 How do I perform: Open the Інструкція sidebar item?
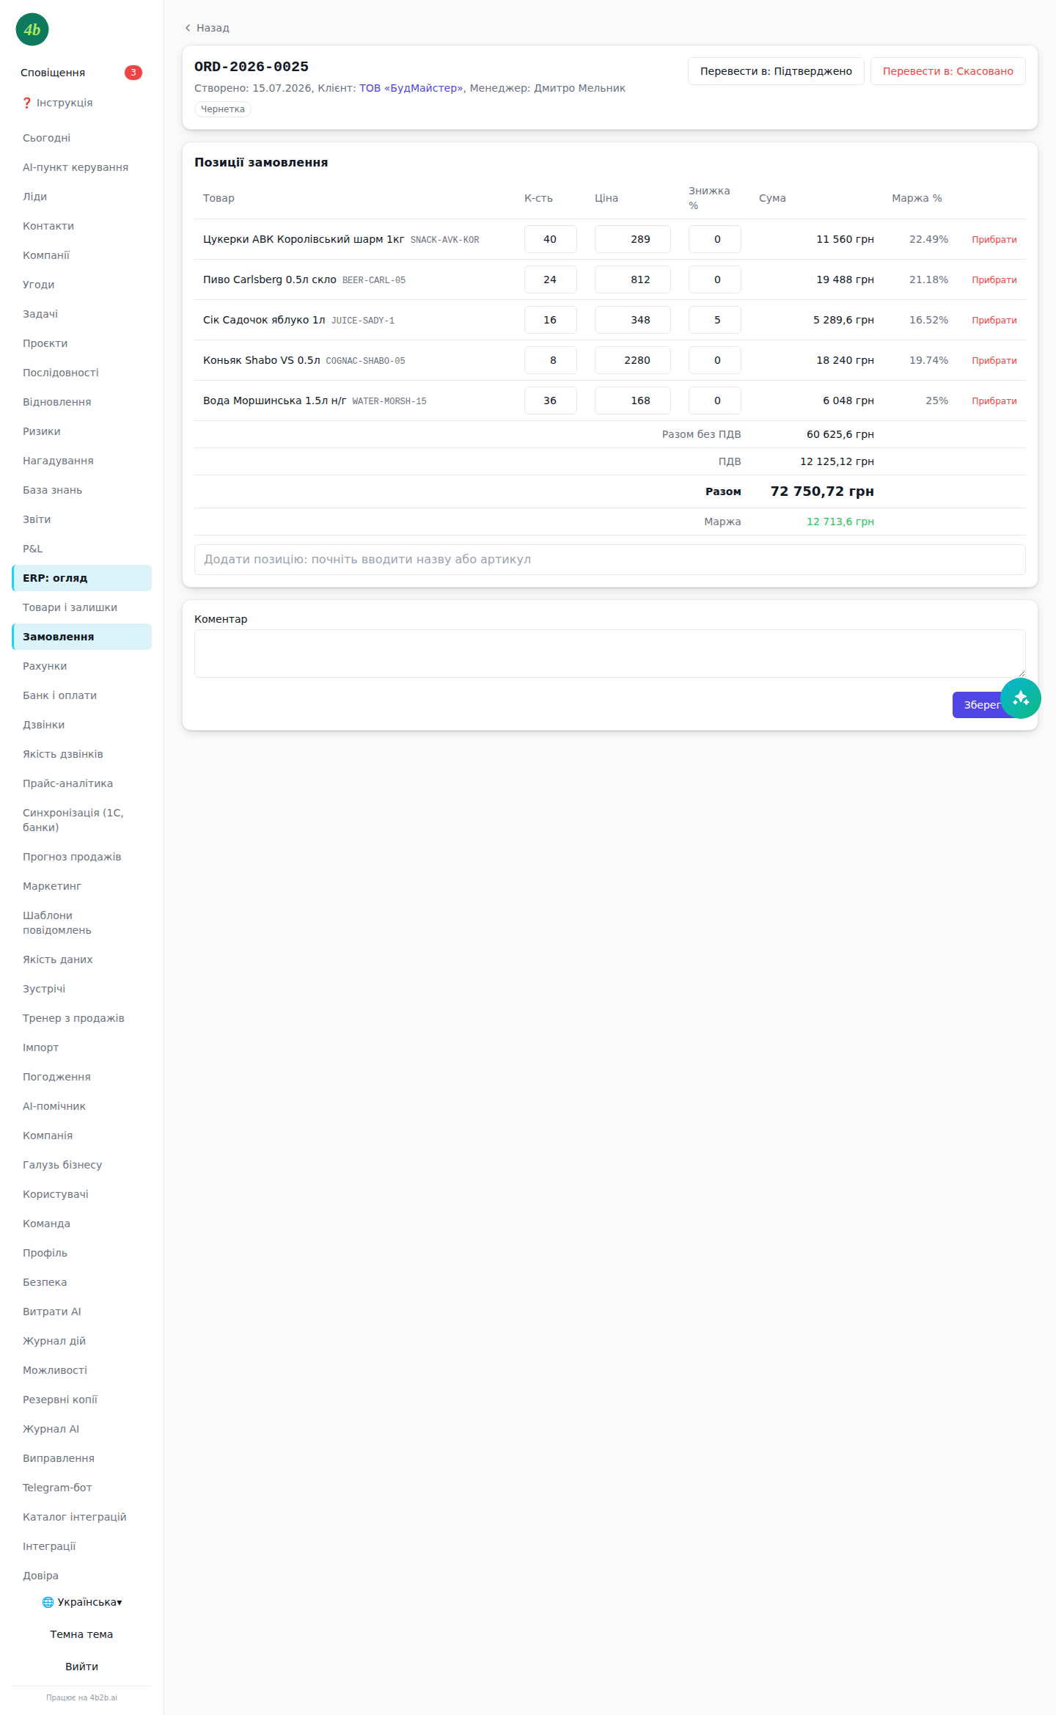(x=81, y=103)
